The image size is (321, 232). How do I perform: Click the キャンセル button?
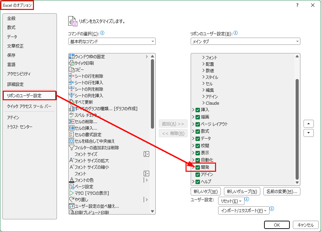pos(306,225)
